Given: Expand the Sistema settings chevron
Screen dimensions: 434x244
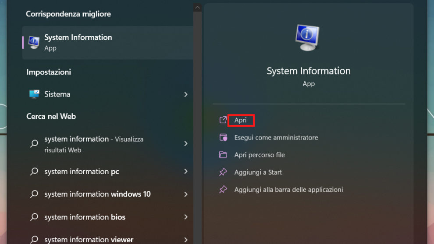Looking at the screenshot, I should 186,94.
